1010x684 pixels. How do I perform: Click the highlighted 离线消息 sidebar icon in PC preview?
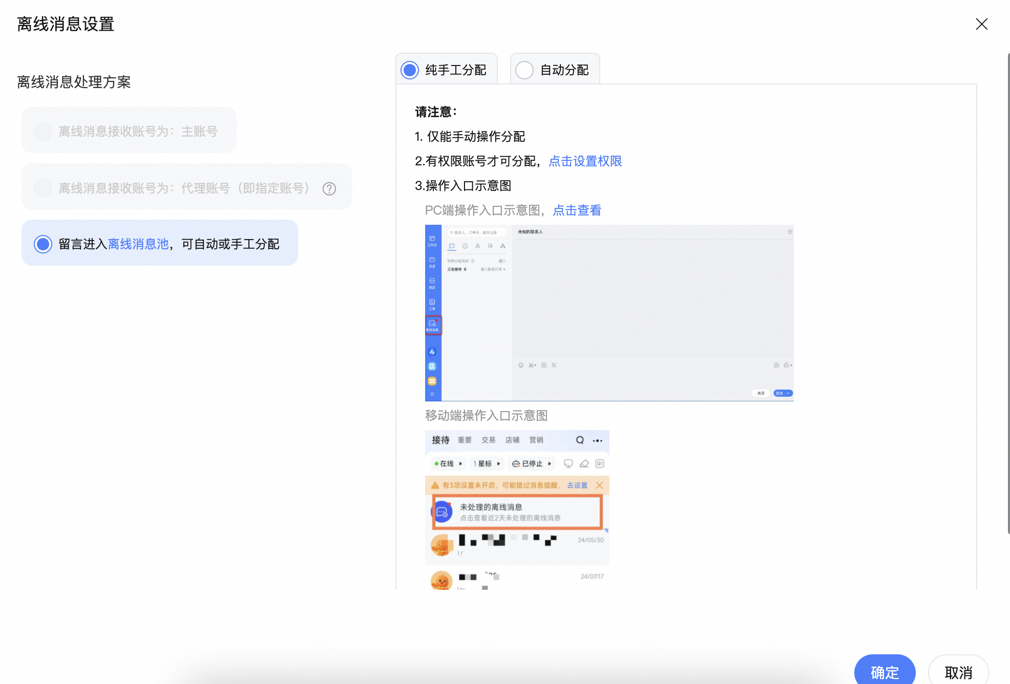pos(433,325)
